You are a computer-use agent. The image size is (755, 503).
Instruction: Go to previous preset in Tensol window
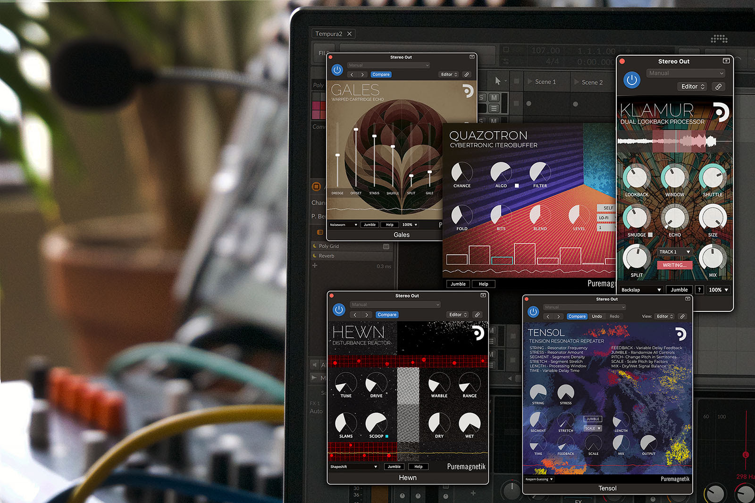pyautogui.click(x=548, y=317)
